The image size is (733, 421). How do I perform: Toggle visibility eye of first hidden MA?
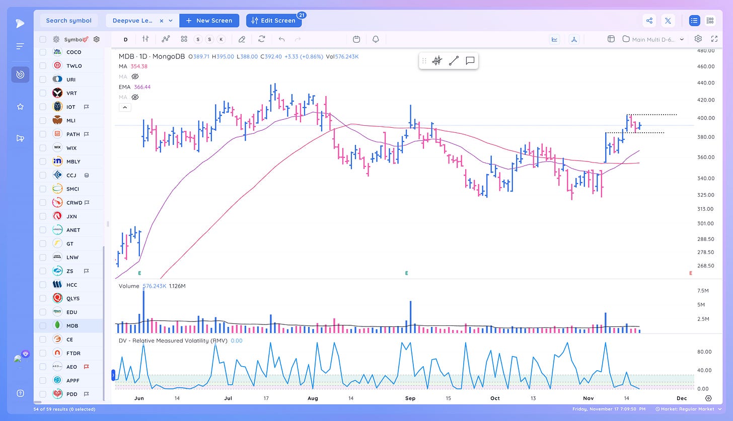(x=135, y=76)
